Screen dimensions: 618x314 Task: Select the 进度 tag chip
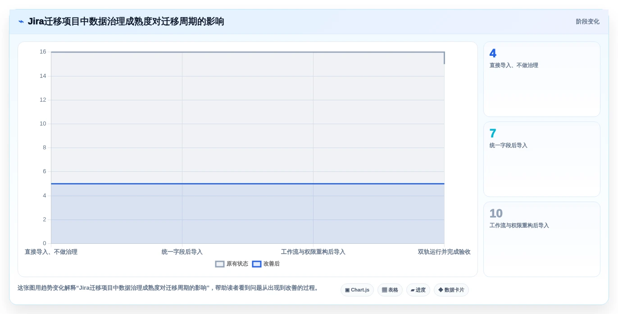click(x=418, y=290)
